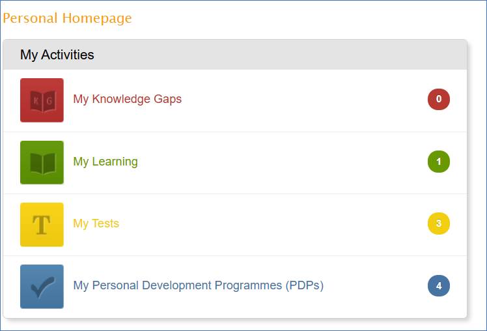Open the My Learning link

105,162
